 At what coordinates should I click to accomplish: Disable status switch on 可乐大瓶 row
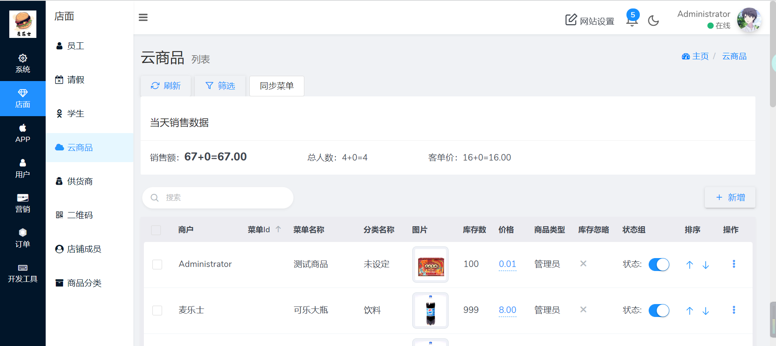pyautogui.click(x=659, y=311)
